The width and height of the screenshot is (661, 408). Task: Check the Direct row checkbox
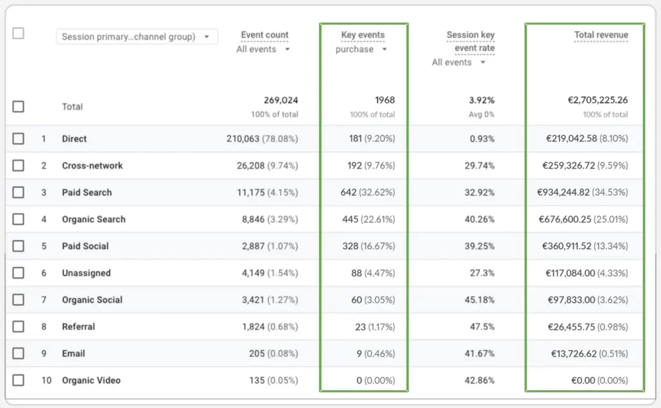(17, 139)
